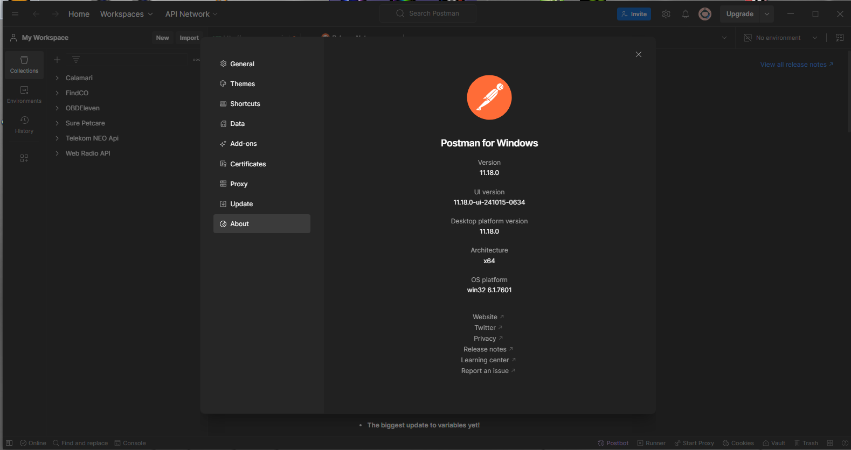The width and height of the screenshot is (851, 450).
Task: Open Postbot in the status bar
Action: pyautogui.click(x=613, y=443)
